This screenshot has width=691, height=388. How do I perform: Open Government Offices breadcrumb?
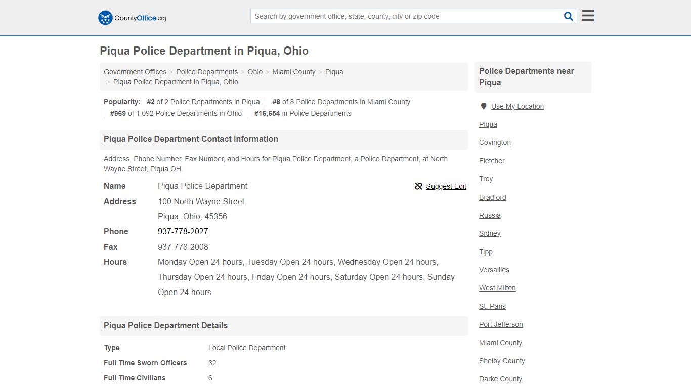coord(135,72)
